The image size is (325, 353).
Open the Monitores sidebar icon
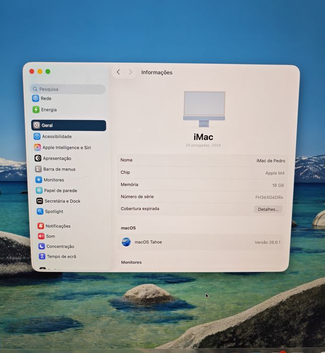[x=39, y=180]
